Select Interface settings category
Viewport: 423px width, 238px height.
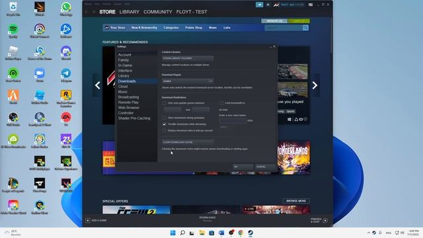[x=125, y=71]
